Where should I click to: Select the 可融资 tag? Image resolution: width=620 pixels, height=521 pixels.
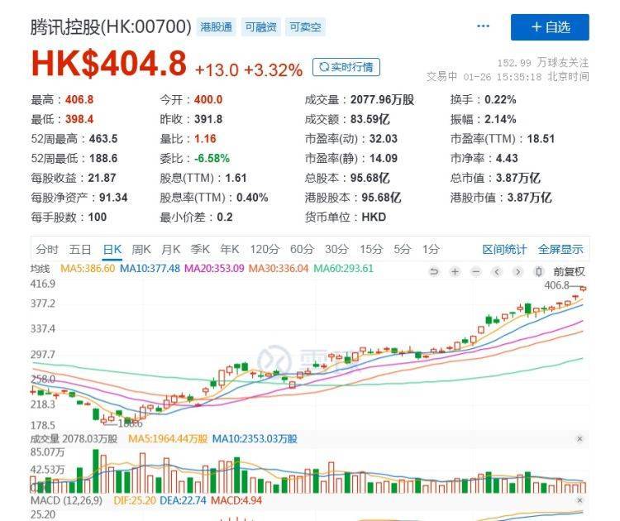click(x=260, y=27)
